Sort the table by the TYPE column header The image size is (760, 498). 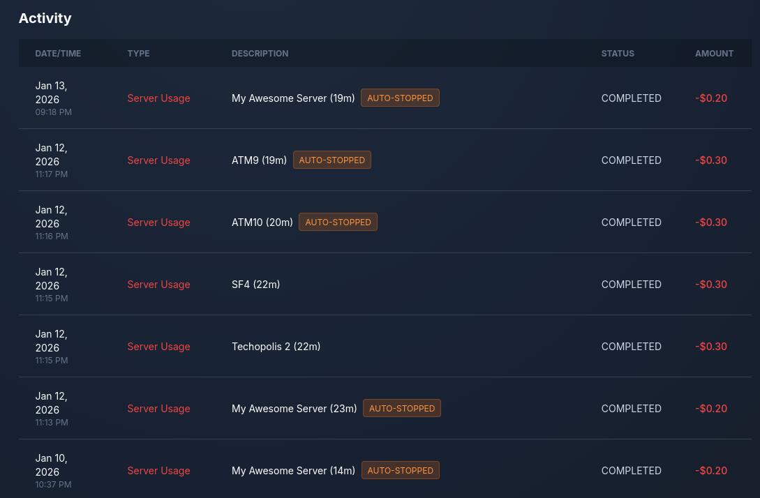point(138,53)
